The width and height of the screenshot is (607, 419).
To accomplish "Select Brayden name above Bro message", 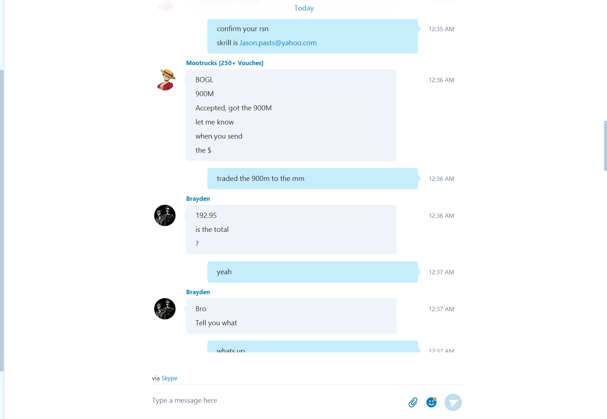I will click(198, 292).
